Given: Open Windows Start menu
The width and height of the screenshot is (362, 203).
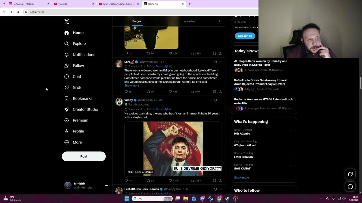Looking at the screenshot, I should tap(127, 198).
